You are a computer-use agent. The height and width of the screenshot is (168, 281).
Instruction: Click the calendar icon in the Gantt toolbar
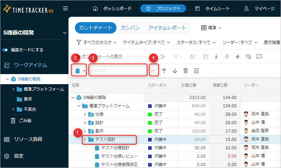pyautogui.click(x=205, y=57)
